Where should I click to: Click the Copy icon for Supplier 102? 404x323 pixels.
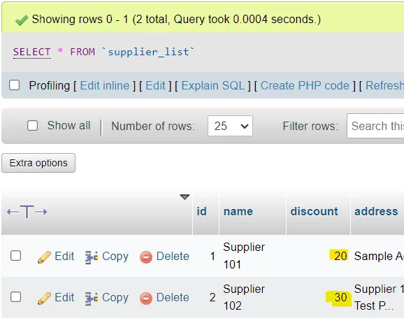(x=92, y=299)
